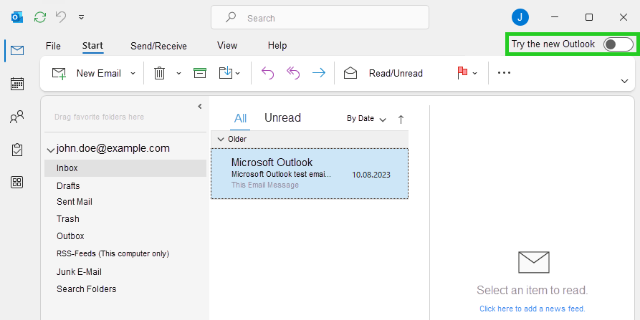The height and width of the screenshot is (320, 640).
Task: Open the By Date sort dropdown
Action: tap(366, 119)
